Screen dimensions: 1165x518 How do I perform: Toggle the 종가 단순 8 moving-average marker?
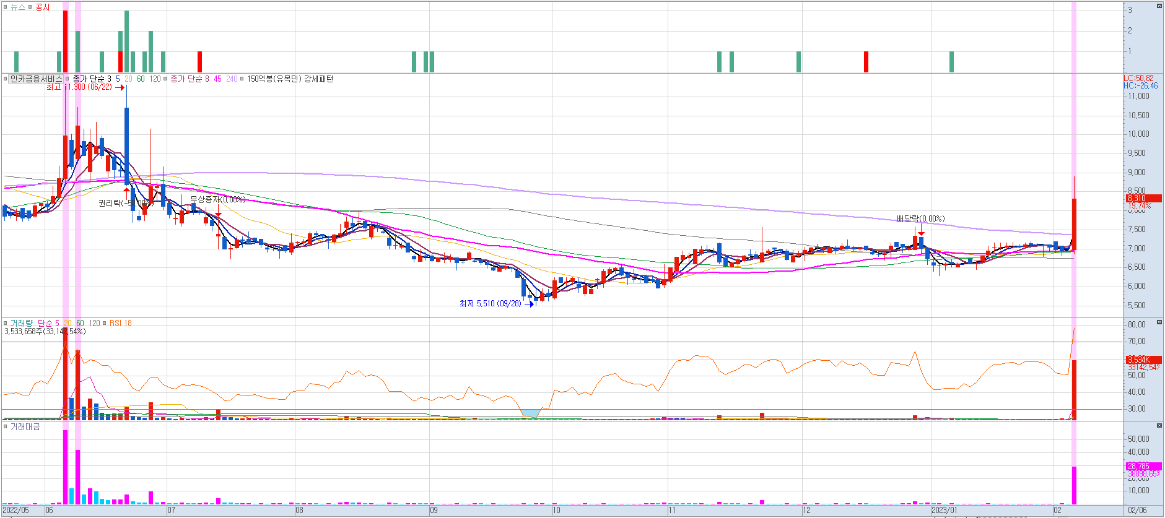tap(165, 79)
